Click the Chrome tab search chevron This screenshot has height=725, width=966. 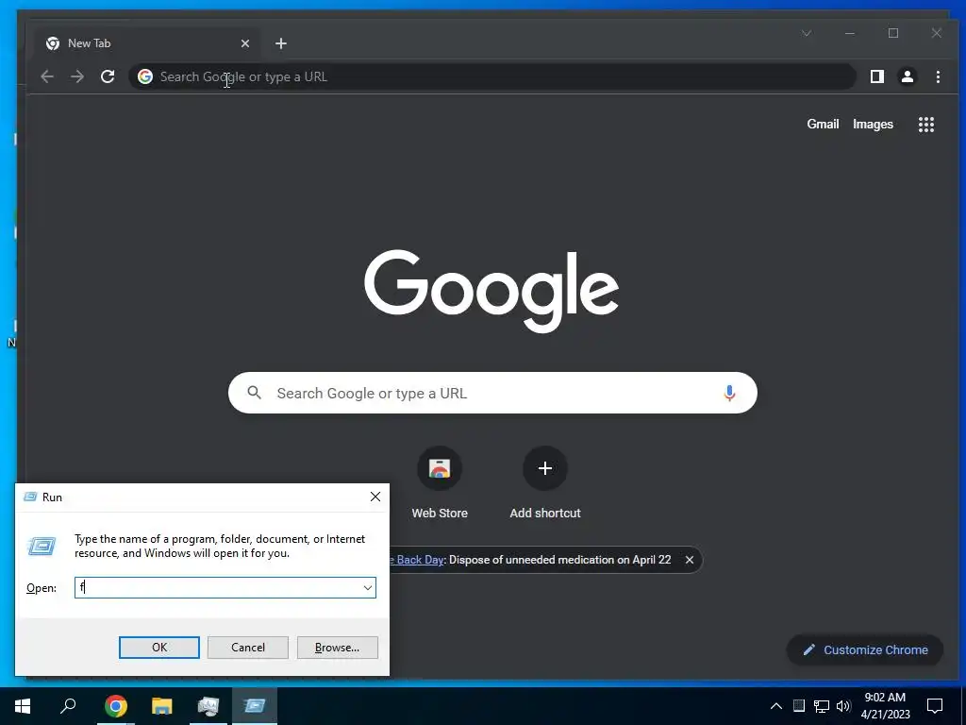click(x=807, y=33)
